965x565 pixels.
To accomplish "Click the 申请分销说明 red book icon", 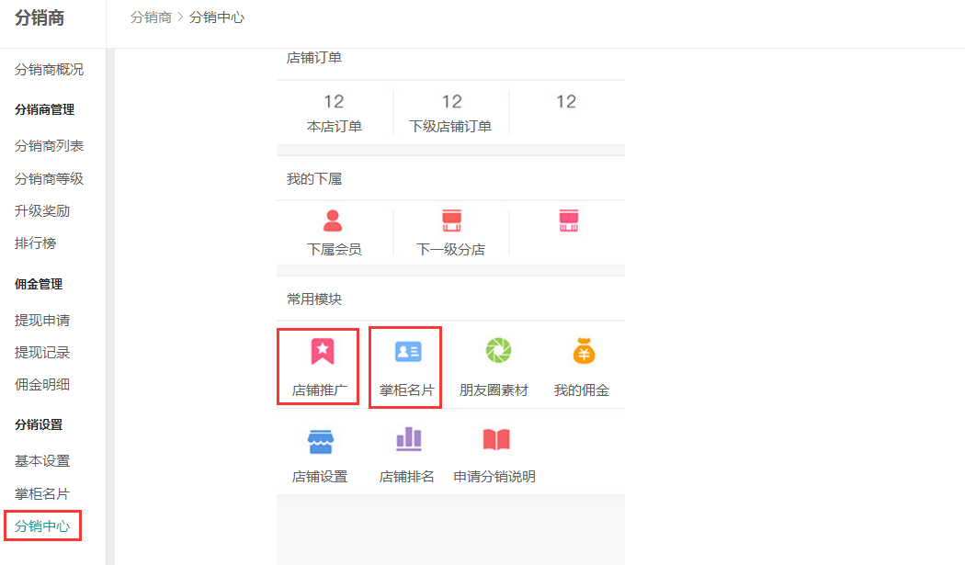I will (x=495, y=439).
